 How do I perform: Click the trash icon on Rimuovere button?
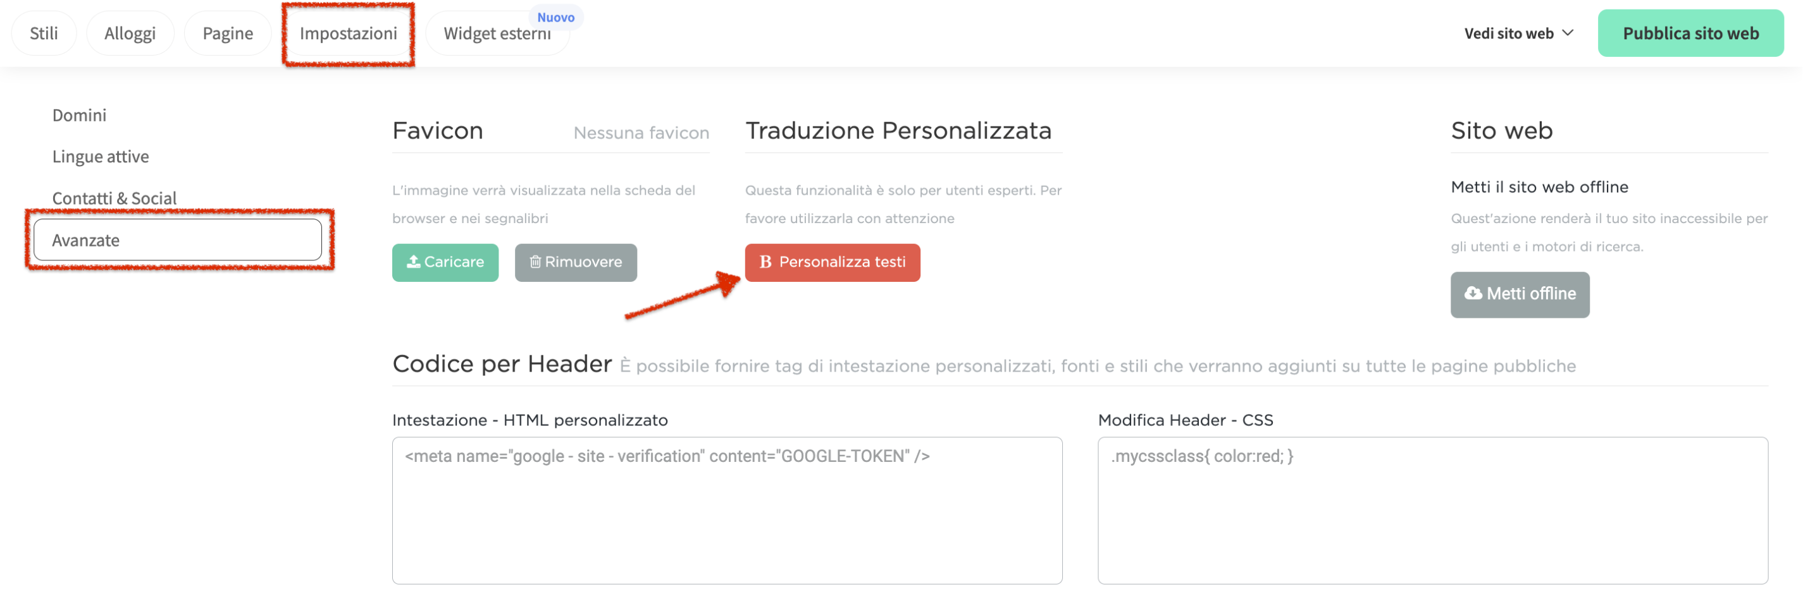coord(535,262)
